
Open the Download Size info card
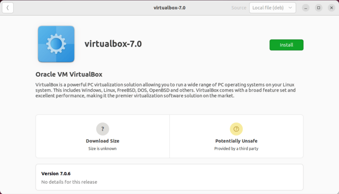coord(103,136)
